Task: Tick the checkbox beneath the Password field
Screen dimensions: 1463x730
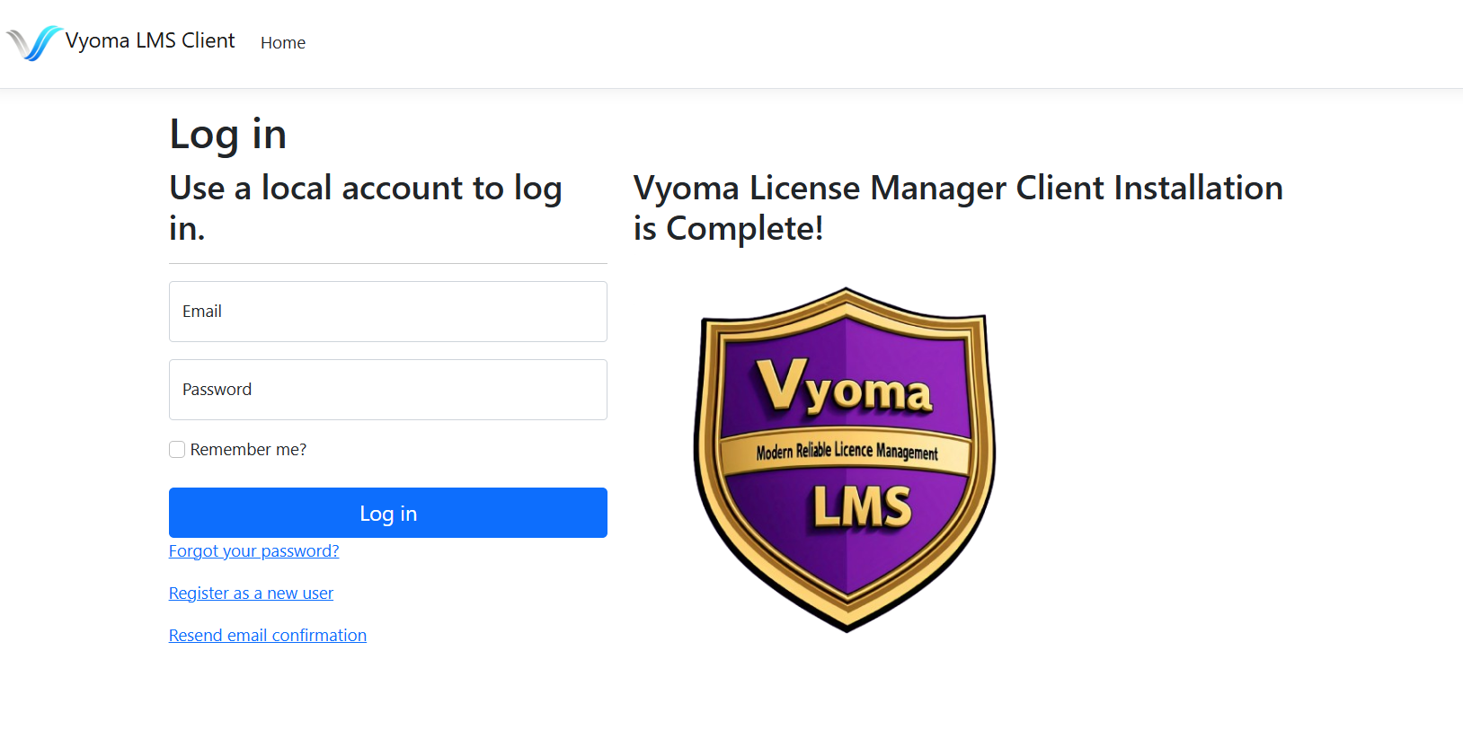Action: coord(176,449)
